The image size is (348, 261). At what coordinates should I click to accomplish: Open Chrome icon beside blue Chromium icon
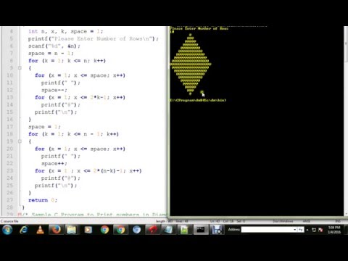(120, 230)
